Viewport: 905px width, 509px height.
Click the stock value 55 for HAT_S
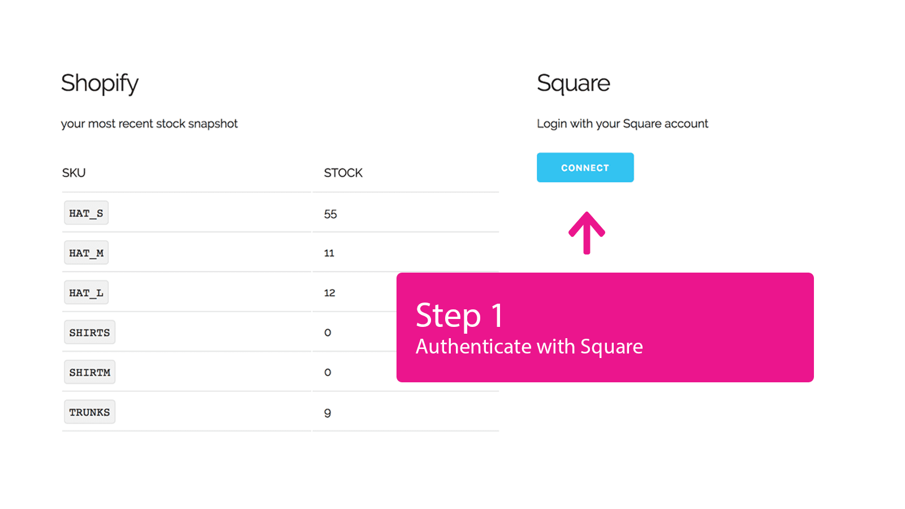[330, 214]
